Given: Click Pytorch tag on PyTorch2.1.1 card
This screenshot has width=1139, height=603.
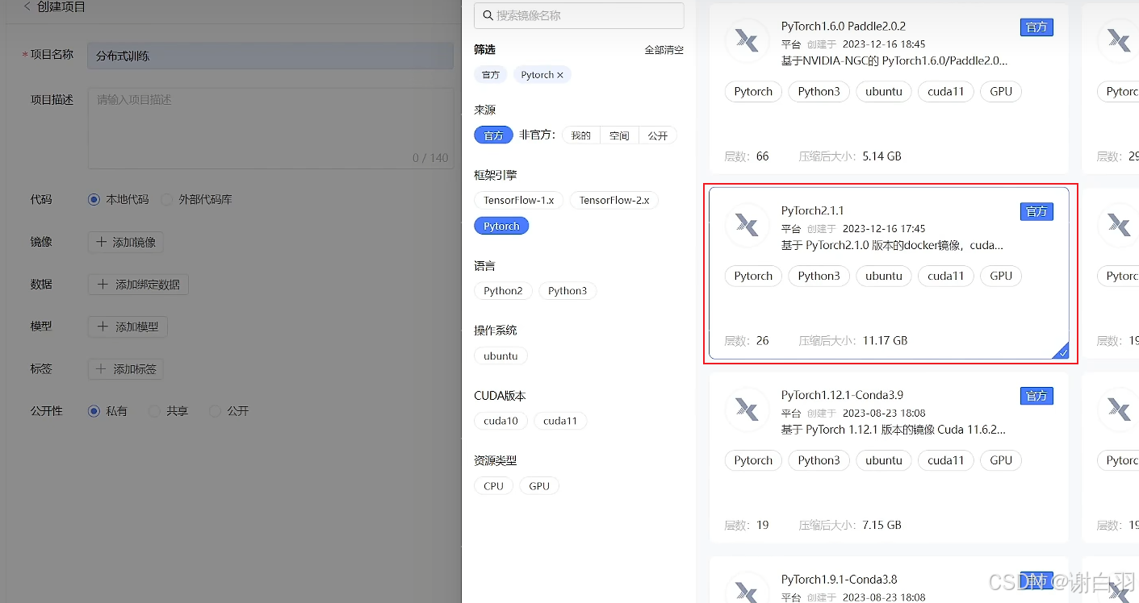Looking at the screenshot, I should (753, 277).
